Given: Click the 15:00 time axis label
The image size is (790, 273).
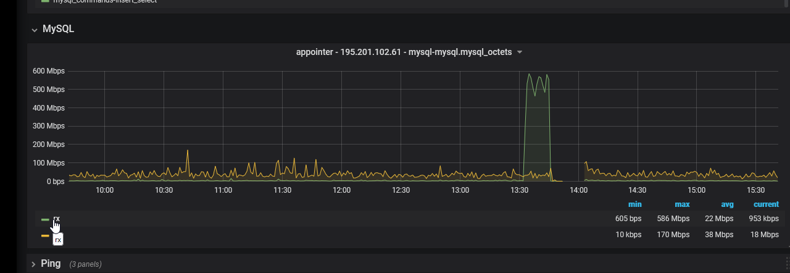Looking at the screenshot, I should point(697,190).
